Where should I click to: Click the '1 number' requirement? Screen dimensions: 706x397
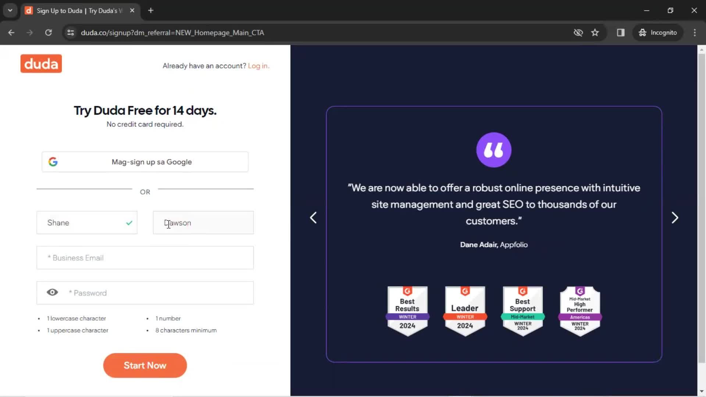[168, 318]
